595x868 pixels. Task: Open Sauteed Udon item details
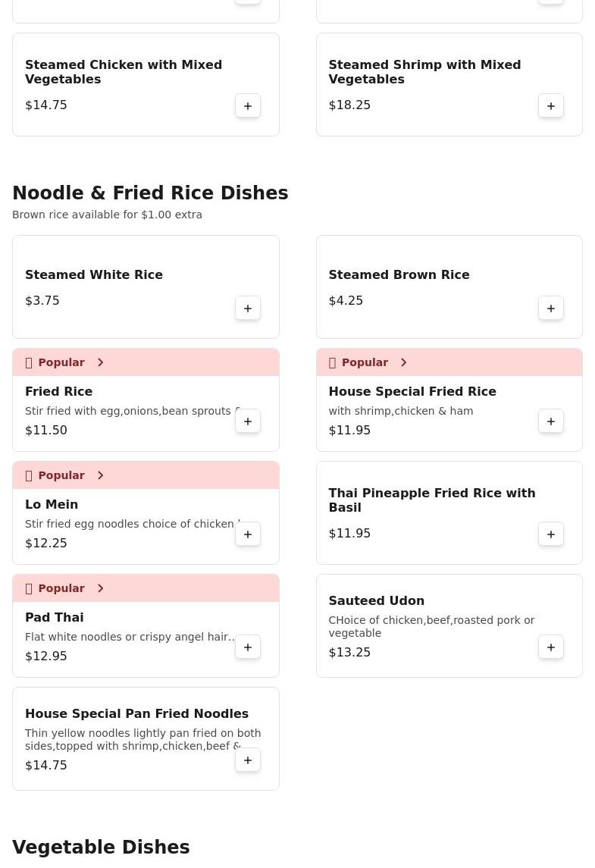tap(449, 625)
